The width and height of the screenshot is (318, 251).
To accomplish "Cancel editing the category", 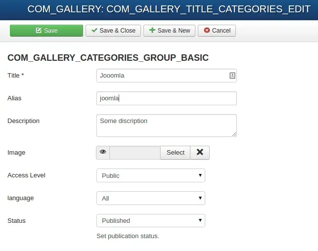I will pyautogui.click(x=217, y=31).
